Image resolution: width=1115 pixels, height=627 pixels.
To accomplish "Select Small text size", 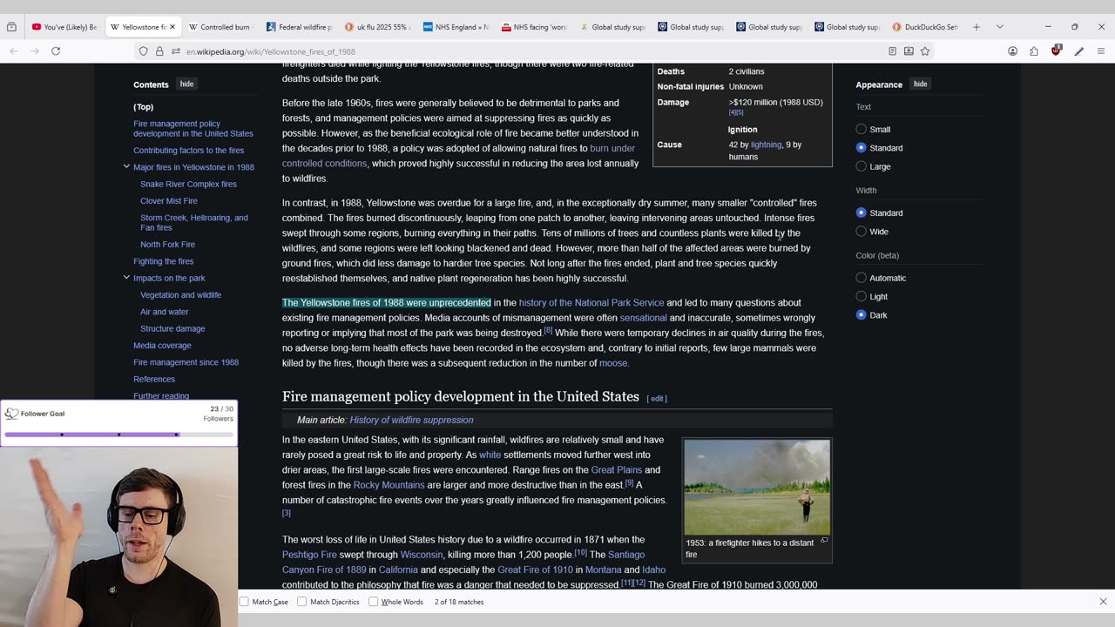I will [862, 130].
